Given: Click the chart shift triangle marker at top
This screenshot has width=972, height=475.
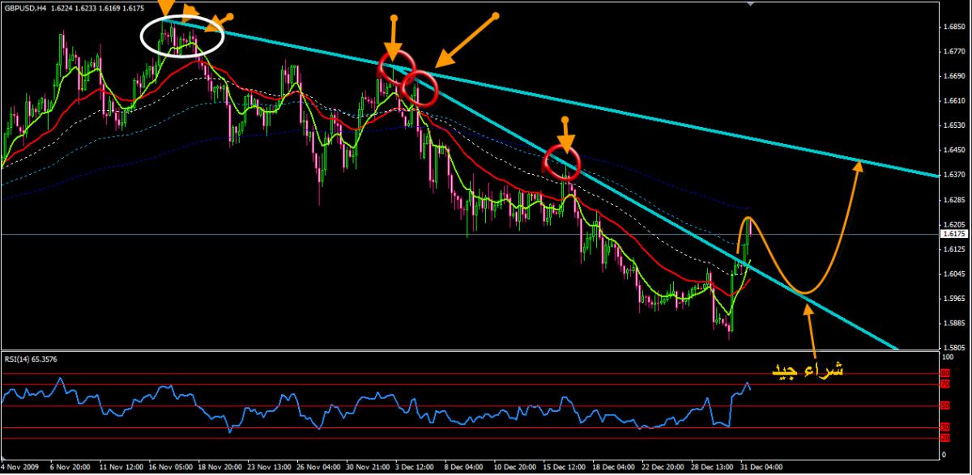Looking at the screenshot, I should coord(751,4).
